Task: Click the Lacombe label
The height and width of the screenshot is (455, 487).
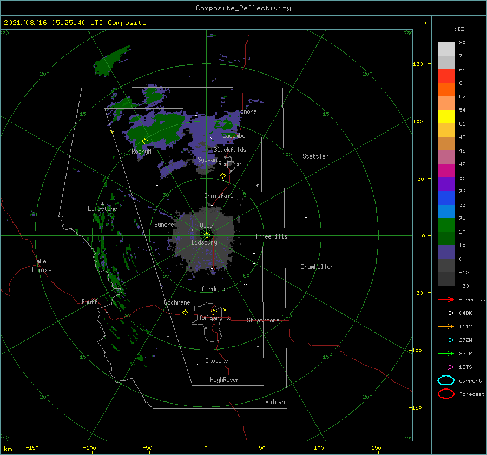Action: pos(234,136)
